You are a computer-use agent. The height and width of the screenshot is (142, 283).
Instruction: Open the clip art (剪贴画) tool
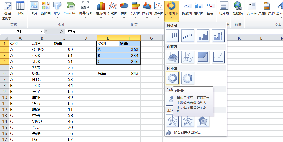46,9
